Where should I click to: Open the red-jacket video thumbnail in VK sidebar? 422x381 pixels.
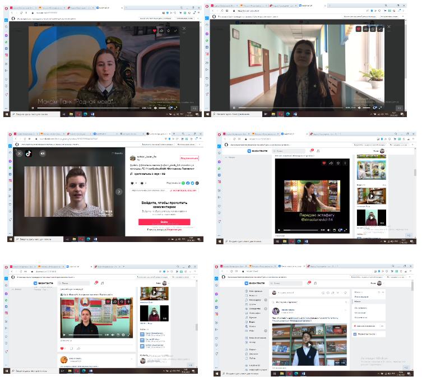372,217
